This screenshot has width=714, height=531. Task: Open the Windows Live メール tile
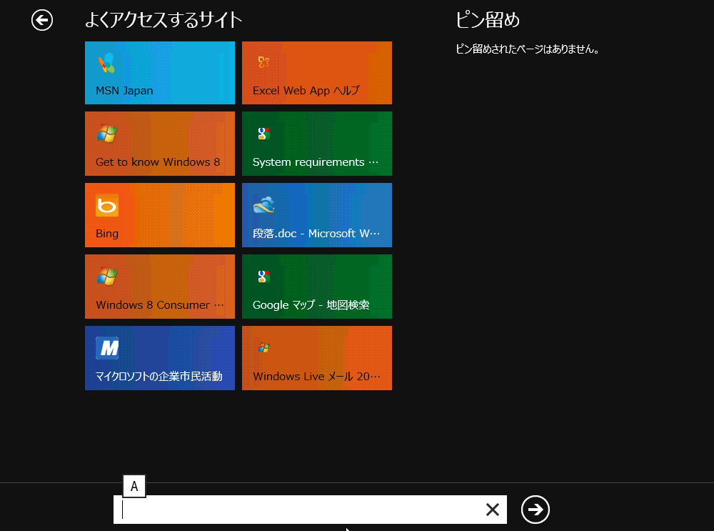pyautogui.click(x=317, y=358)
